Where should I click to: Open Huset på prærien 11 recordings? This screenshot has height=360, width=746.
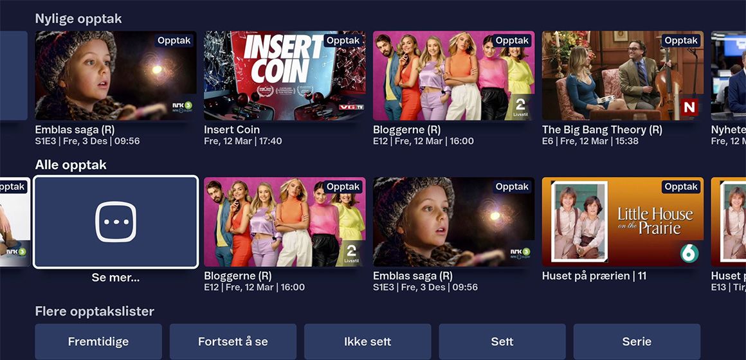pos(623,222)
